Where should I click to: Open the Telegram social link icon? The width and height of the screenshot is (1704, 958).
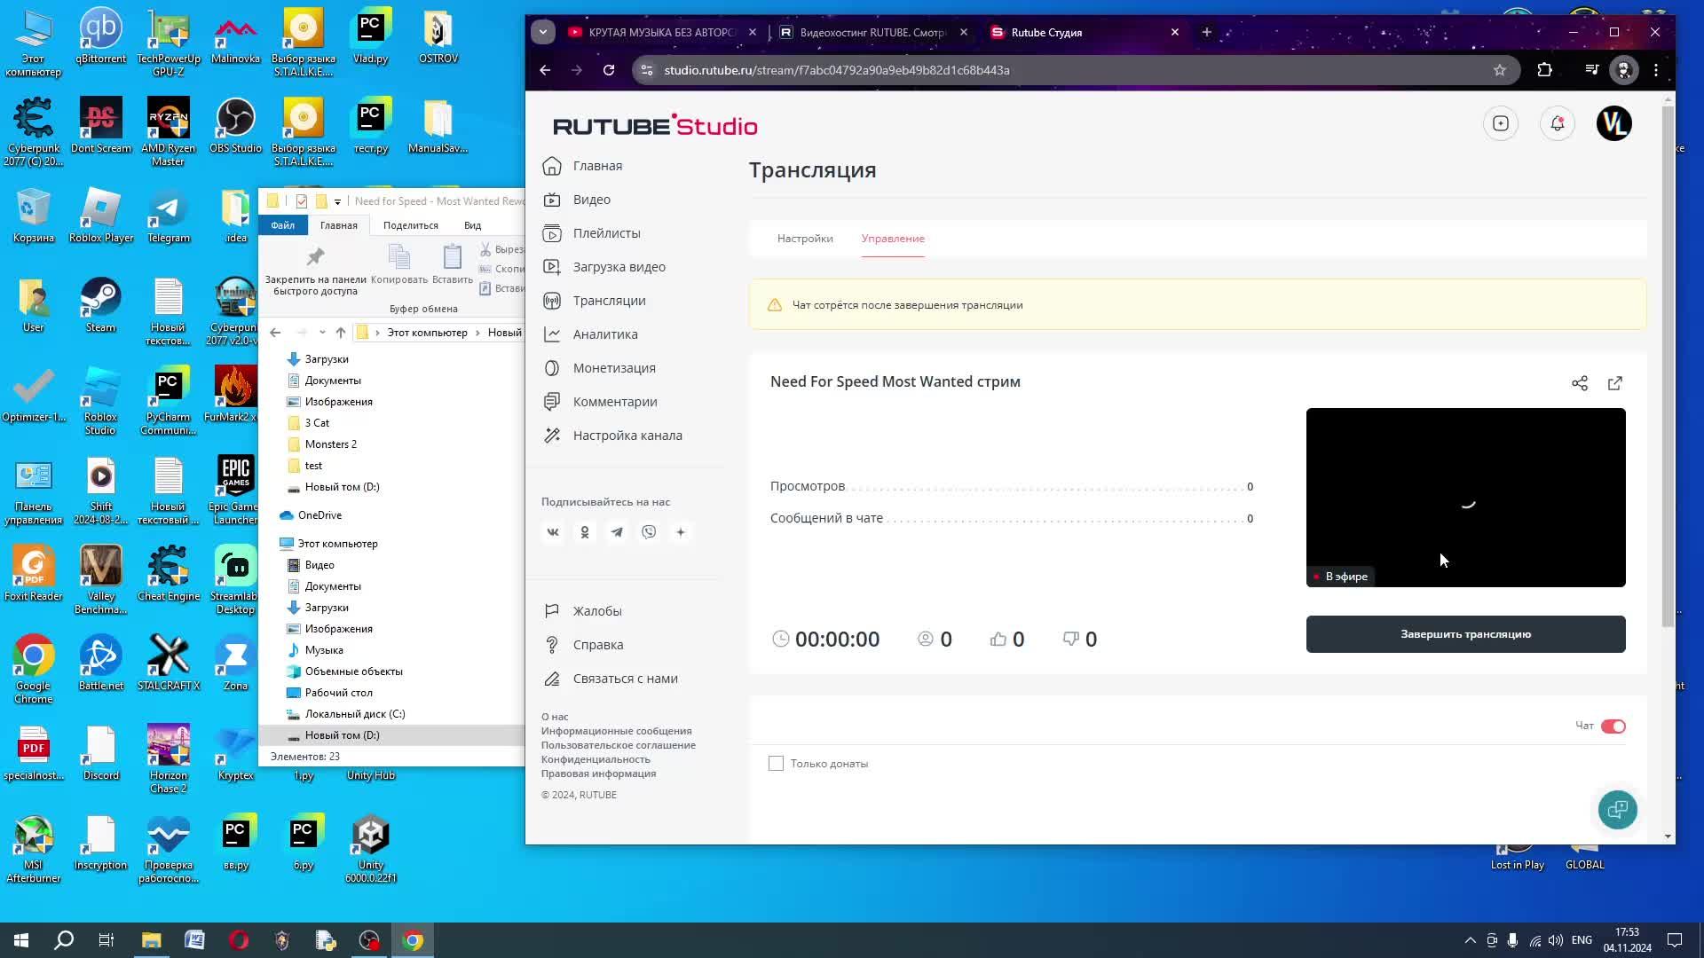(x=617, y=532)
